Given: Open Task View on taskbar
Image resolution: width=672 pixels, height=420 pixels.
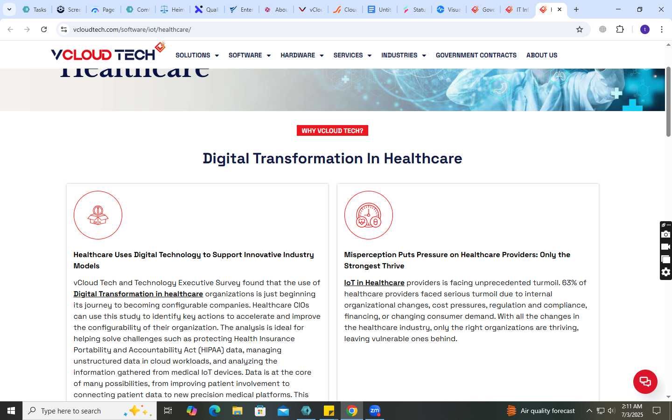Looking at the screenshot, I should (x=168, y=411).
